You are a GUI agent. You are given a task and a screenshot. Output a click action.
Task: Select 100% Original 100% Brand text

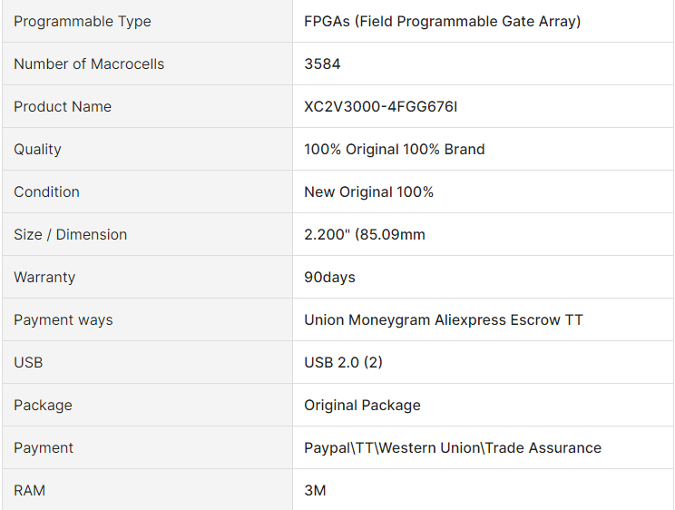395,149
